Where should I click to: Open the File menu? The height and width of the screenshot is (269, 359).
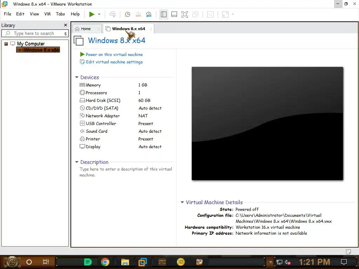pos(8,14)
